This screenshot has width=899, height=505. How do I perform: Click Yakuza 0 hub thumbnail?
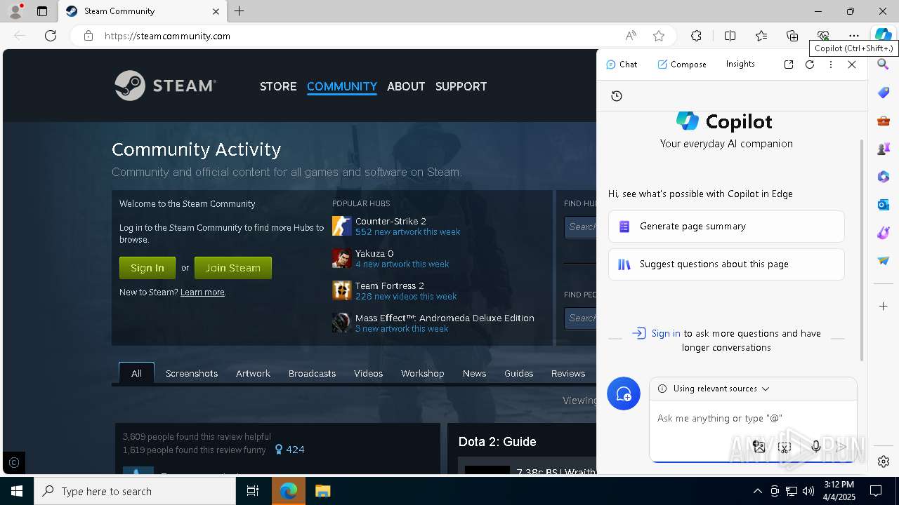coord(341,258)
